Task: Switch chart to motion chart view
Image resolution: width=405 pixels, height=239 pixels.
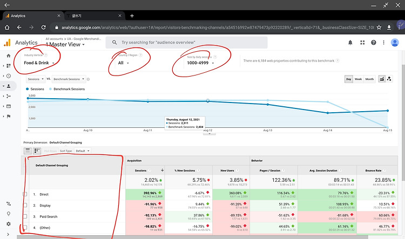Action: (389, 79)
